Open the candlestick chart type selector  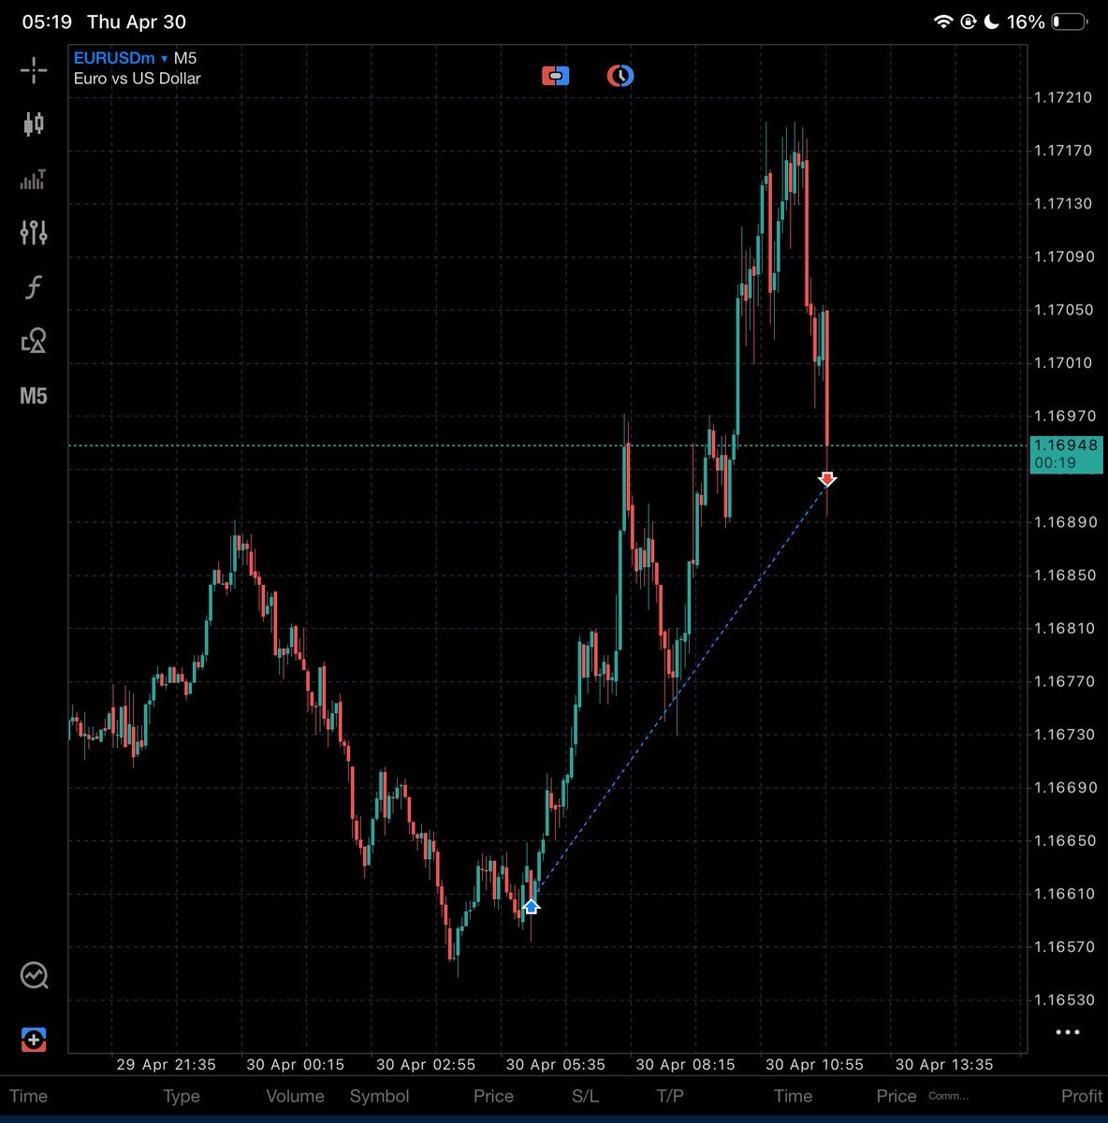(34, 124)
